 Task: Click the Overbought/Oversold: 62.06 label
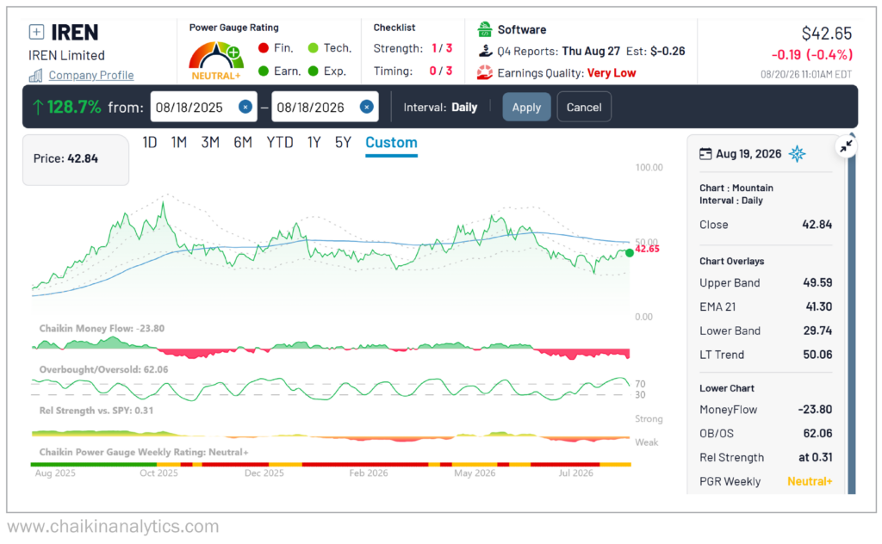(x=103, y=370)
